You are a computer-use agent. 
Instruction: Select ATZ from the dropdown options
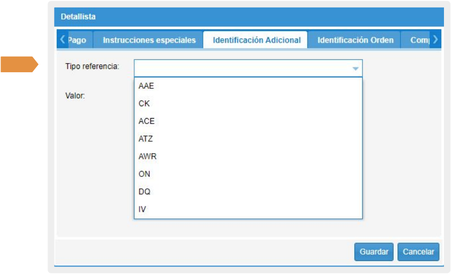pyautogui.click(x=145, y=139)
